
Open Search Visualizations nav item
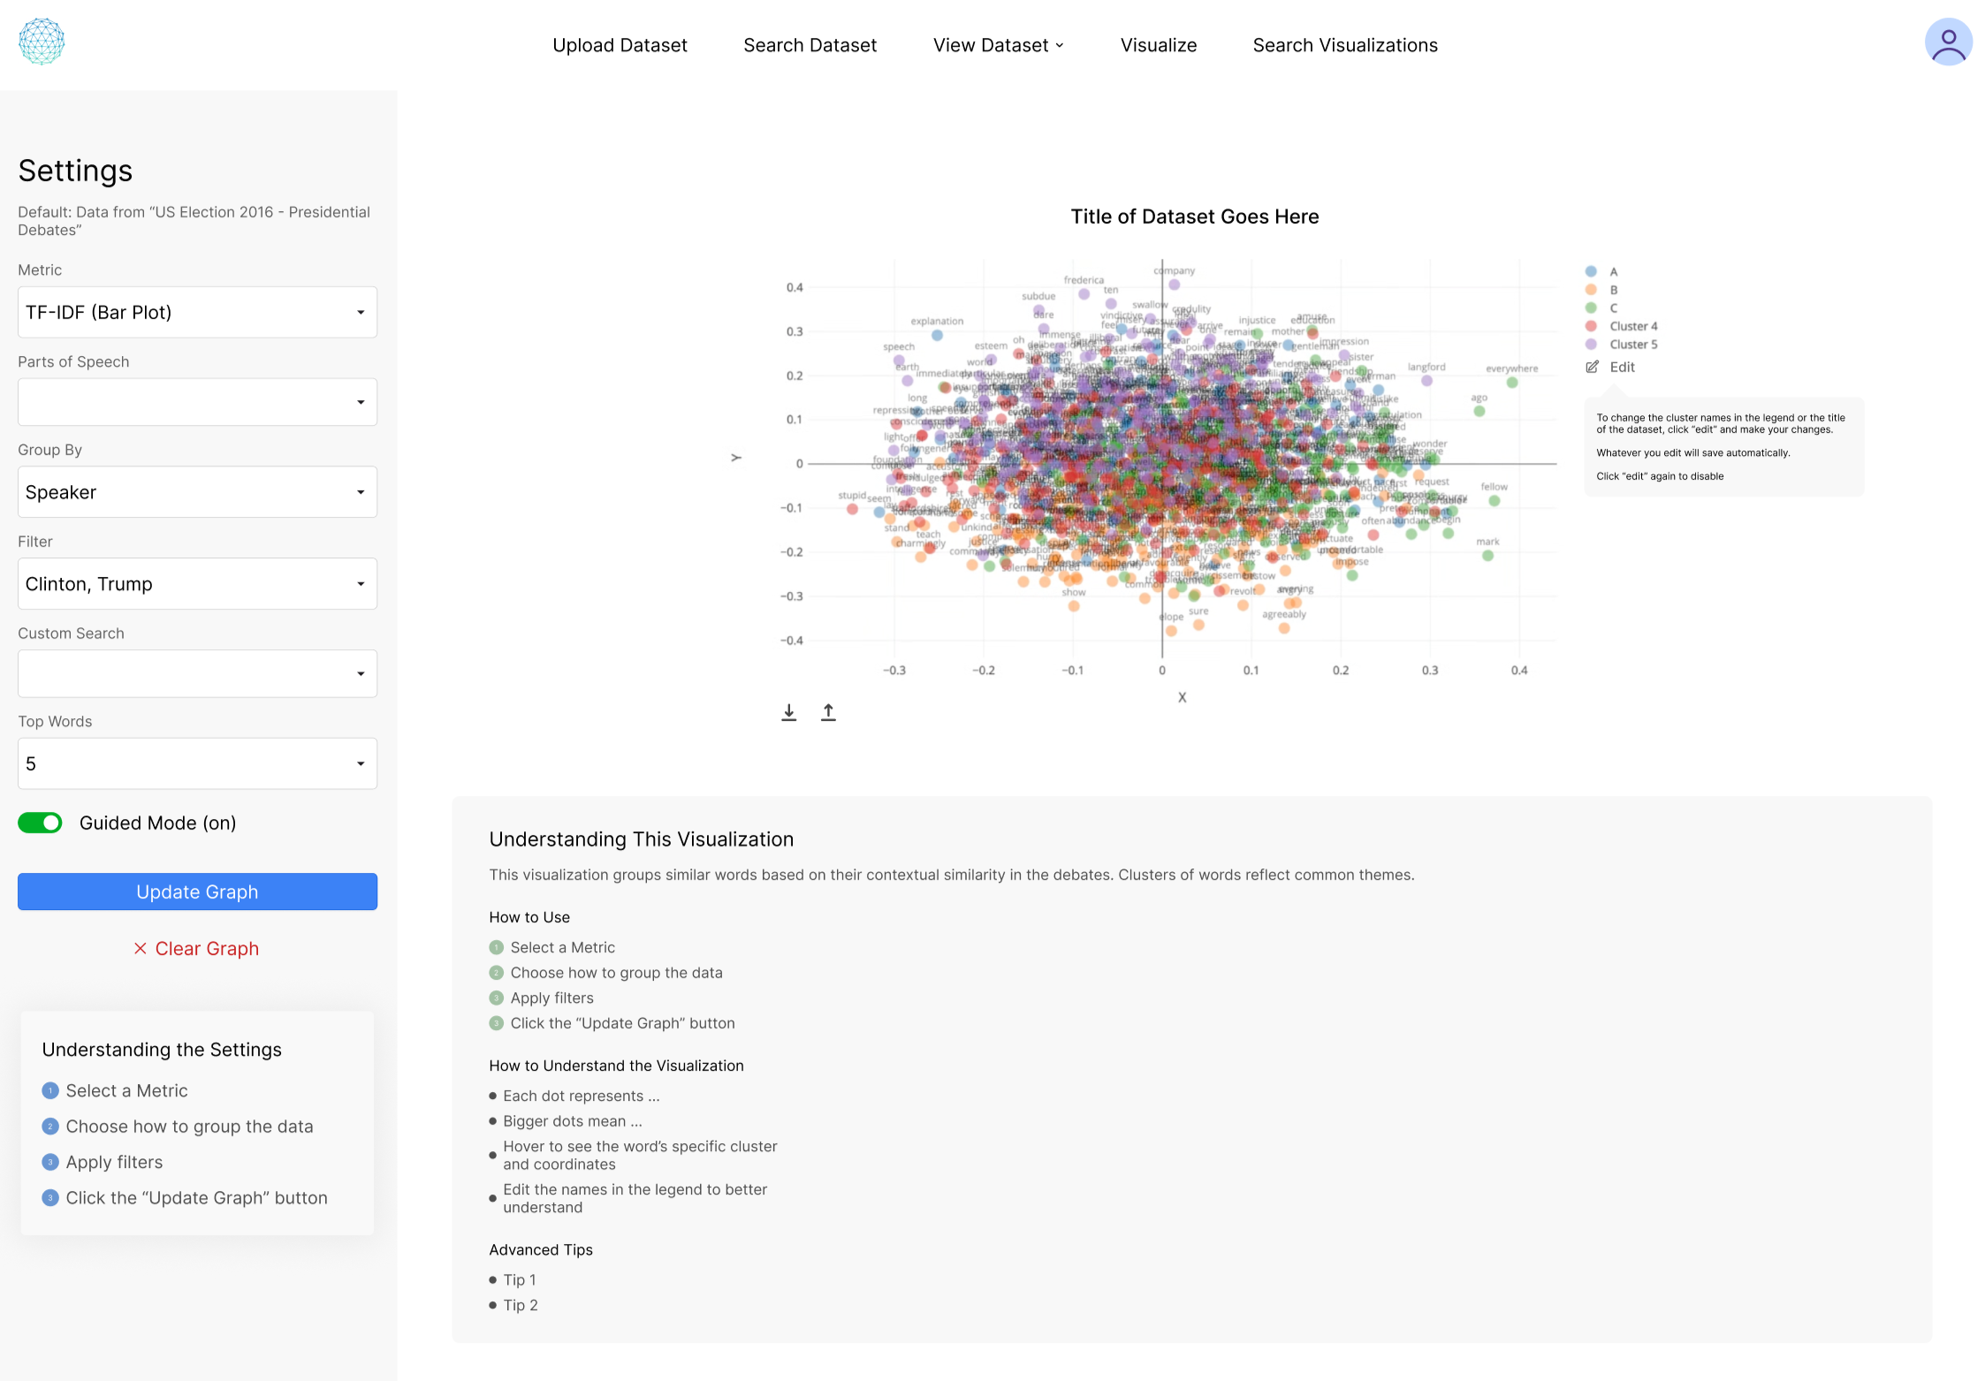1344,45
